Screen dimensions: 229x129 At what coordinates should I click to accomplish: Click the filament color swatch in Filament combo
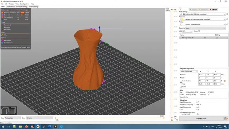click(181, 19)
